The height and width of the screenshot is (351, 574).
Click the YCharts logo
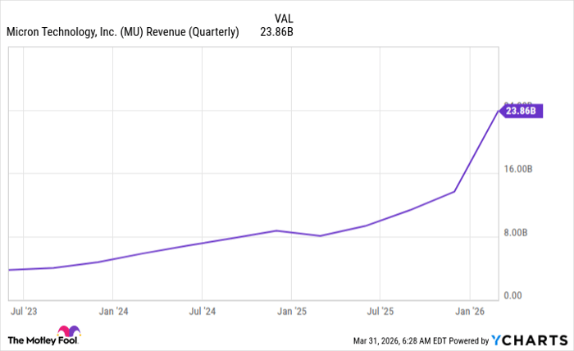(530, 340)
